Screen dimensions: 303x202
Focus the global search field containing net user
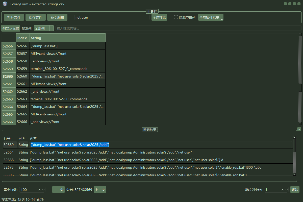(x=112, y=17)
